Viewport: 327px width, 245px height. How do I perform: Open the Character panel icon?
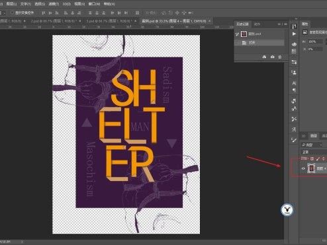tap(294, 83)
